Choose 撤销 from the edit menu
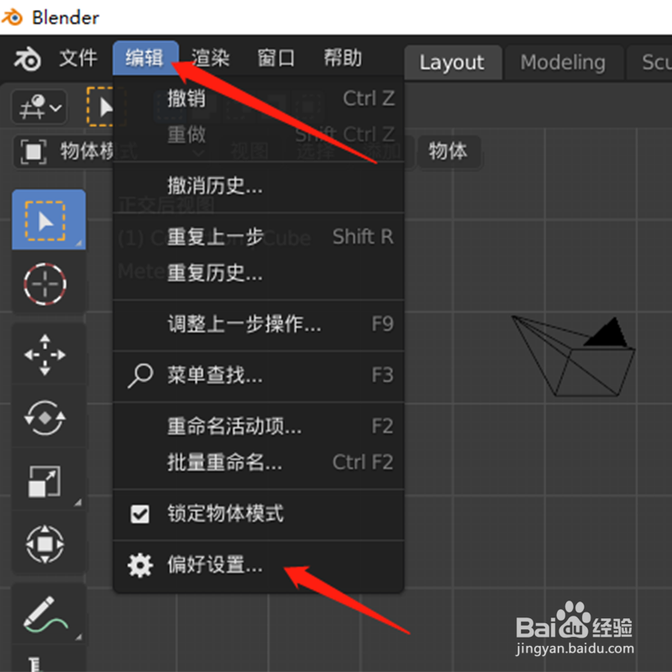Image resolution: width=672 pixels, height=672 pixels. [259, 99]
